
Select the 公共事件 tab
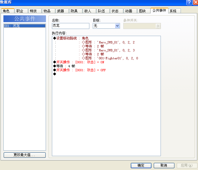pyautogui.click(x=159, y=11)
